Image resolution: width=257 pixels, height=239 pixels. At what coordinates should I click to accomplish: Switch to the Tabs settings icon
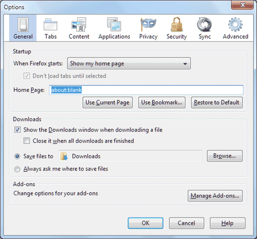click(50, 24)
